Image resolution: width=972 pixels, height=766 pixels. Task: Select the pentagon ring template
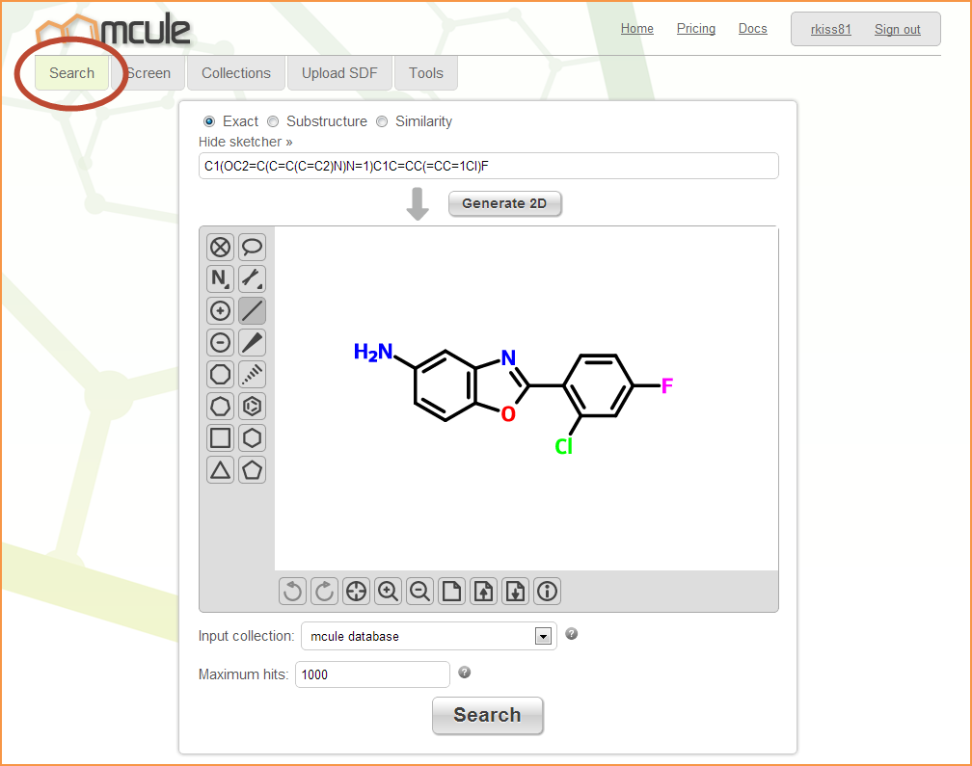point(252,469)
